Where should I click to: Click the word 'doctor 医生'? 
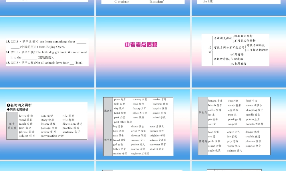tap(138, 127)
